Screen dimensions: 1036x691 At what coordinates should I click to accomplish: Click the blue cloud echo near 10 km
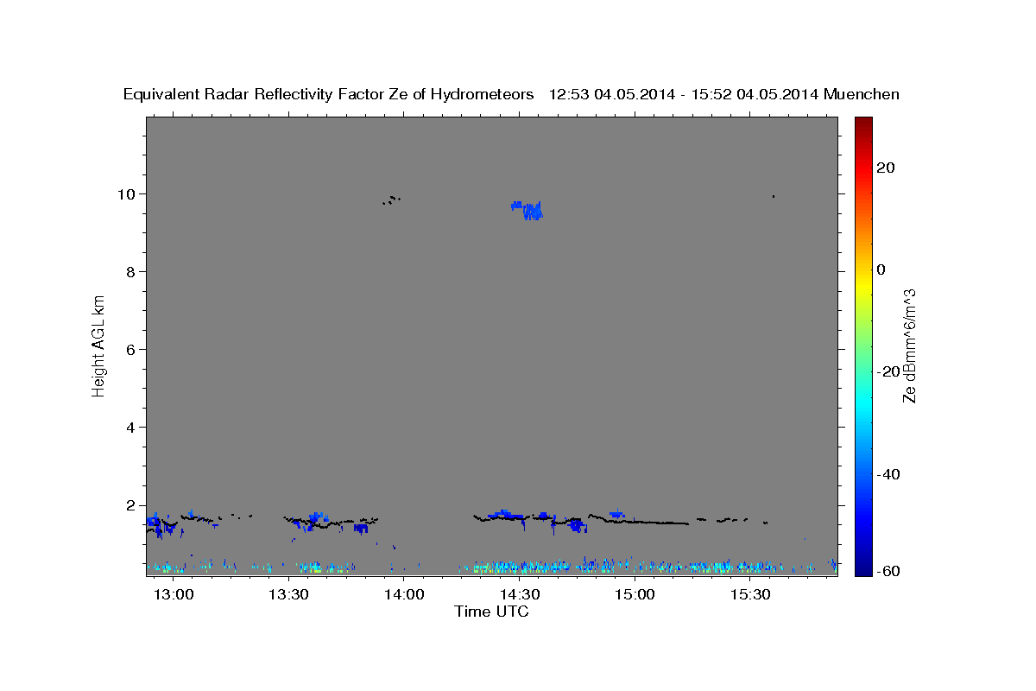pyautogui.click(x=527, y=210)
